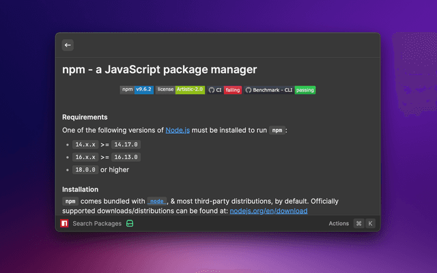
Task: Click the red npm logo icon
Action: [x=64, y=223]
